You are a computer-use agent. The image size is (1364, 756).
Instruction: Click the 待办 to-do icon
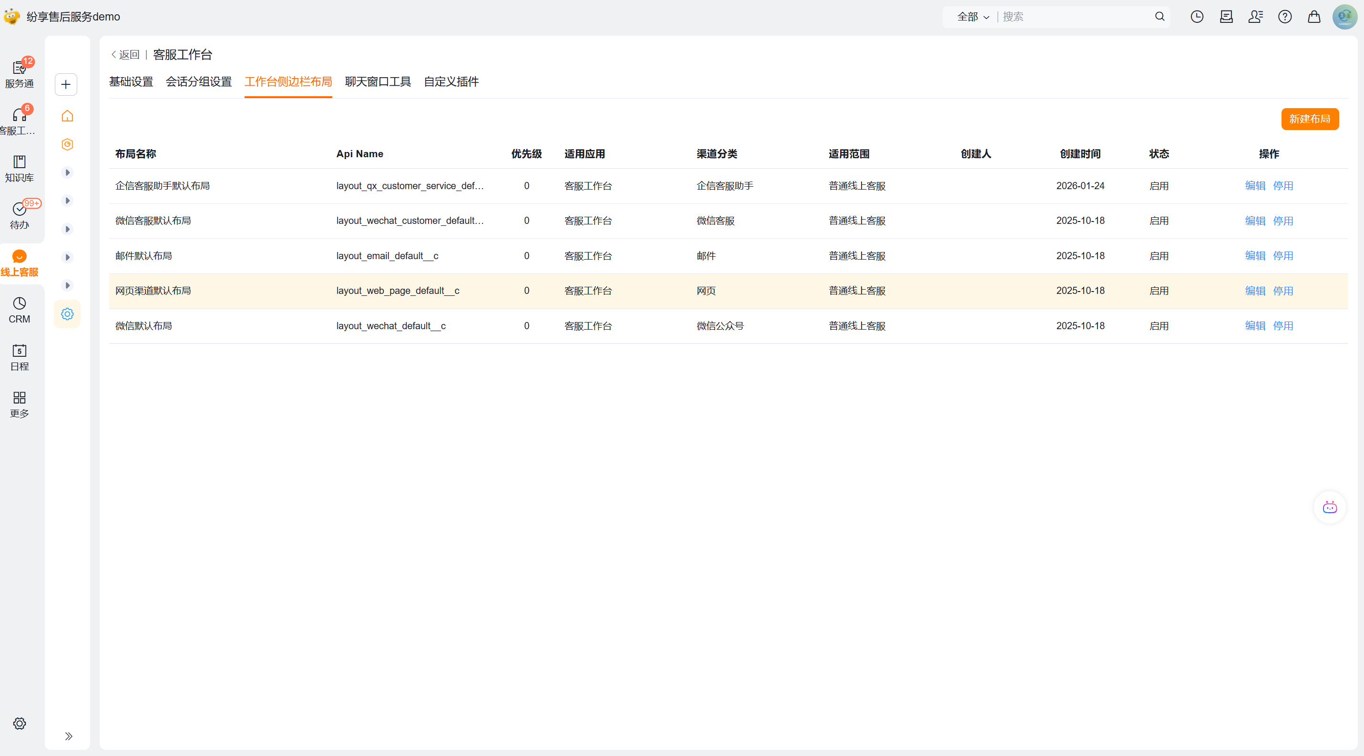(x=19, y=215)
